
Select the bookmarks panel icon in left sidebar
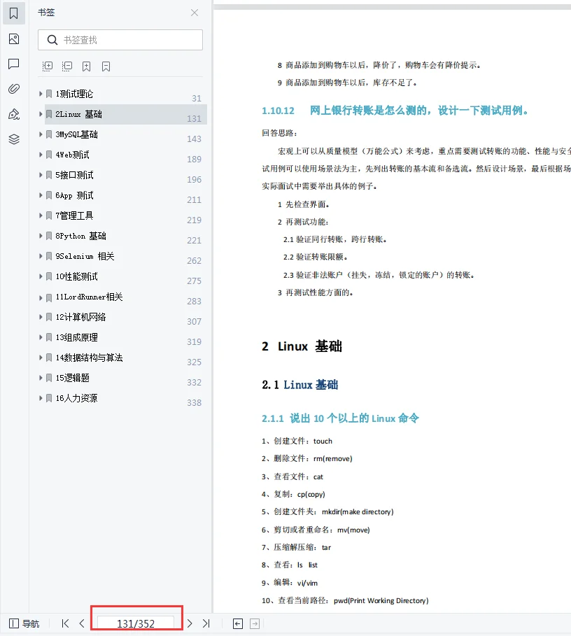pyautogui.click(x=14, y=13)
